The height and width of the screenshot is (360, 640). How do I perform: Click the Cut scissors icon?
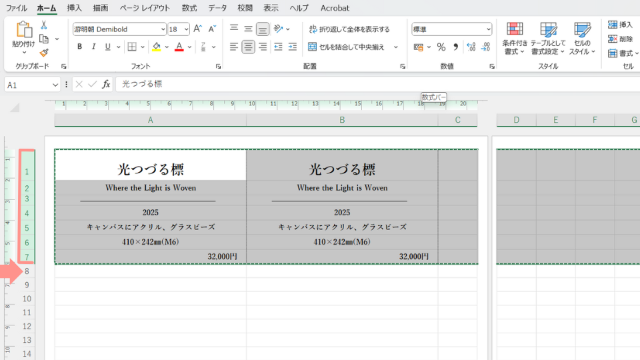pos(44,25)
